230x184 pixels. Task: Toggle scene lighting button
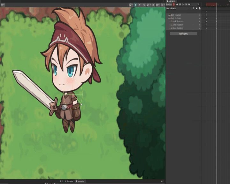140,5
